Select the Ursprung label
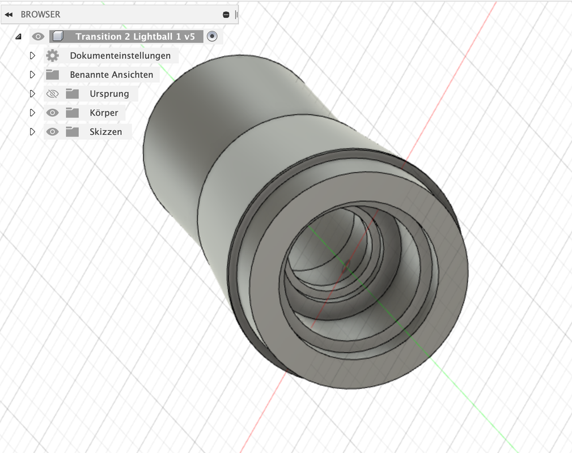 [x=109, y=94]
